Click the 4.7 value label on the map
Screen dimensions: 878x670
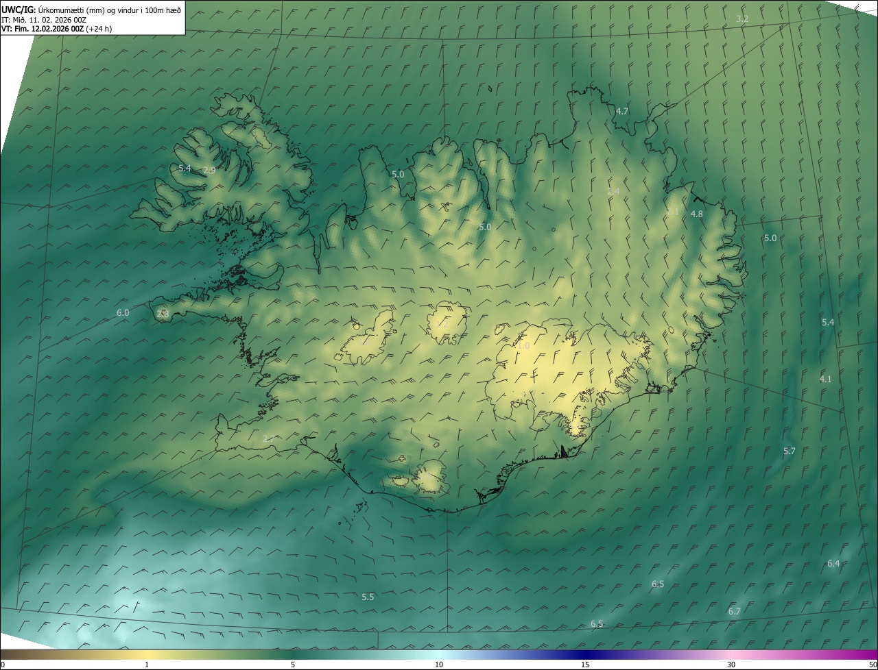622,111
